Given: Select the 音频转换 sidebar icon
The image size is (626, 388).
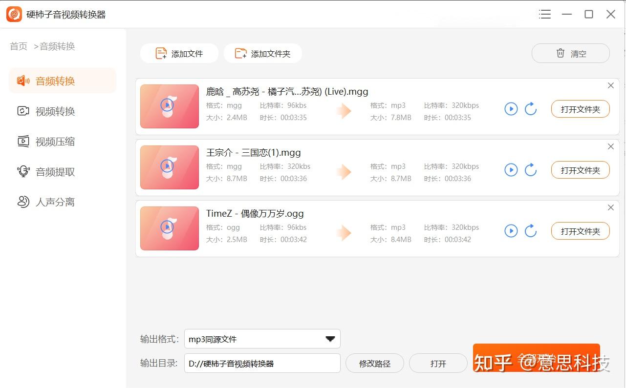Looking at the screenshot, I should coord(23,81).
